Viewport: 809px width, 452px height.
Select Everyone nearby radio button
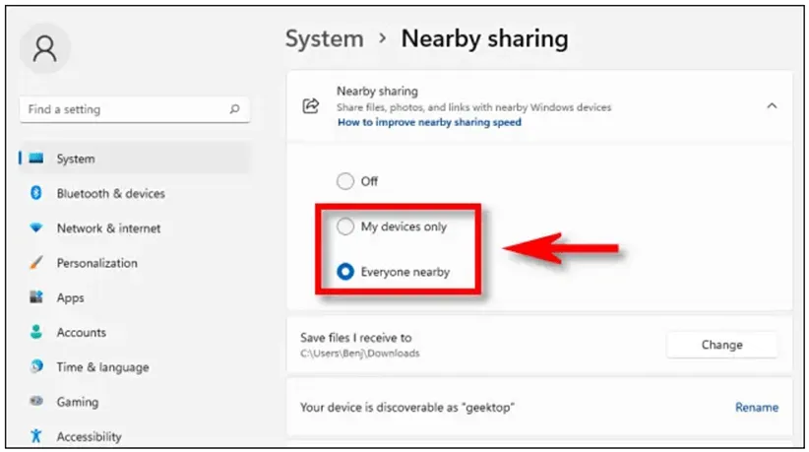pyautogui.click(x=344, y=272)
